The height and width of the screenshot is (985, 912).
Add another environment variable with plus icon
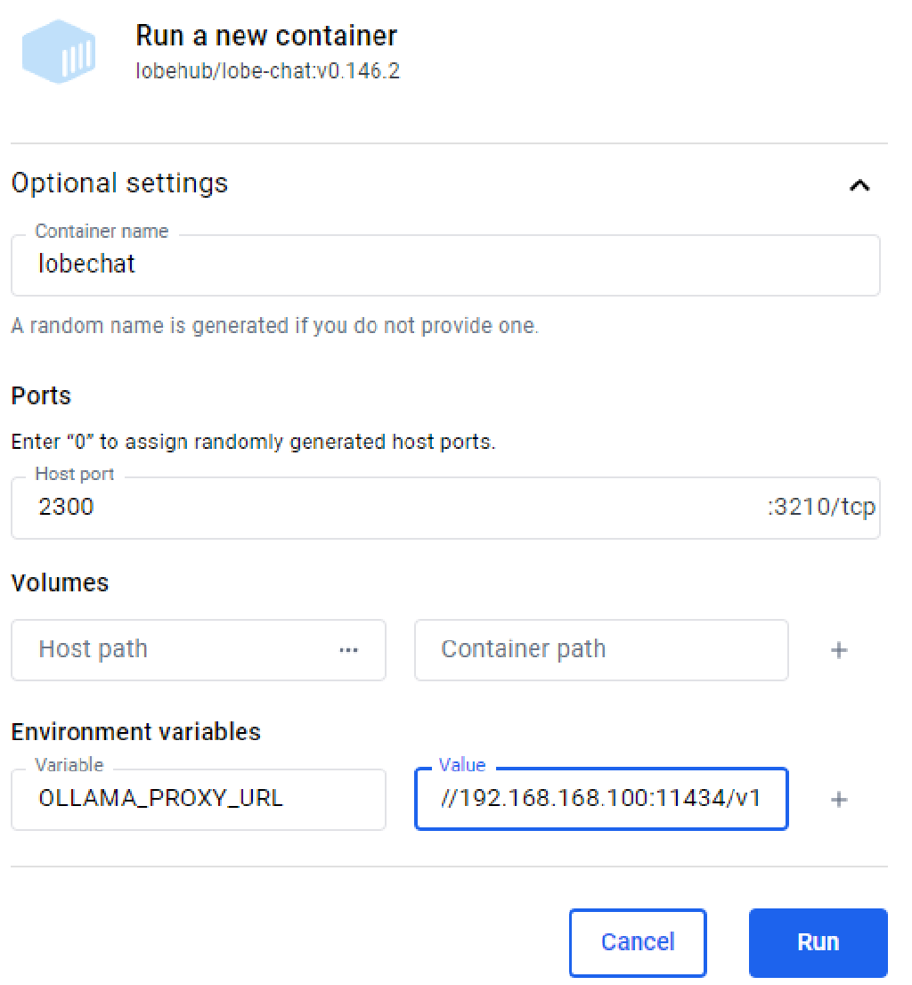click(x=838, y=800)
